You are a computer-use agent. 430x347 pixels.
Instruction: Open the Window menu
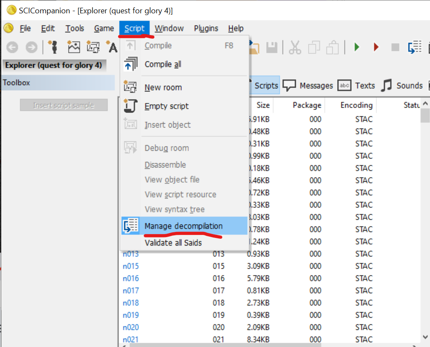pos(169,28)
